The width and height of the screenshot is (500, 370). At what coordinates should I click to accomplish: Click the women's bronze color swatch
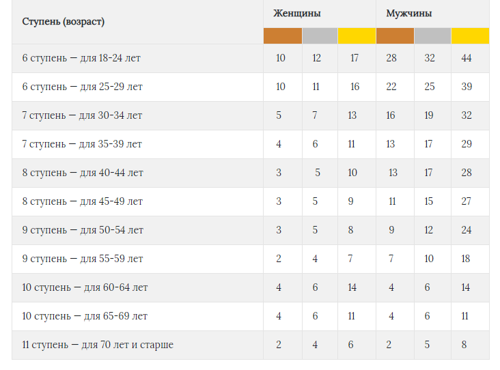tap(283, 35)
